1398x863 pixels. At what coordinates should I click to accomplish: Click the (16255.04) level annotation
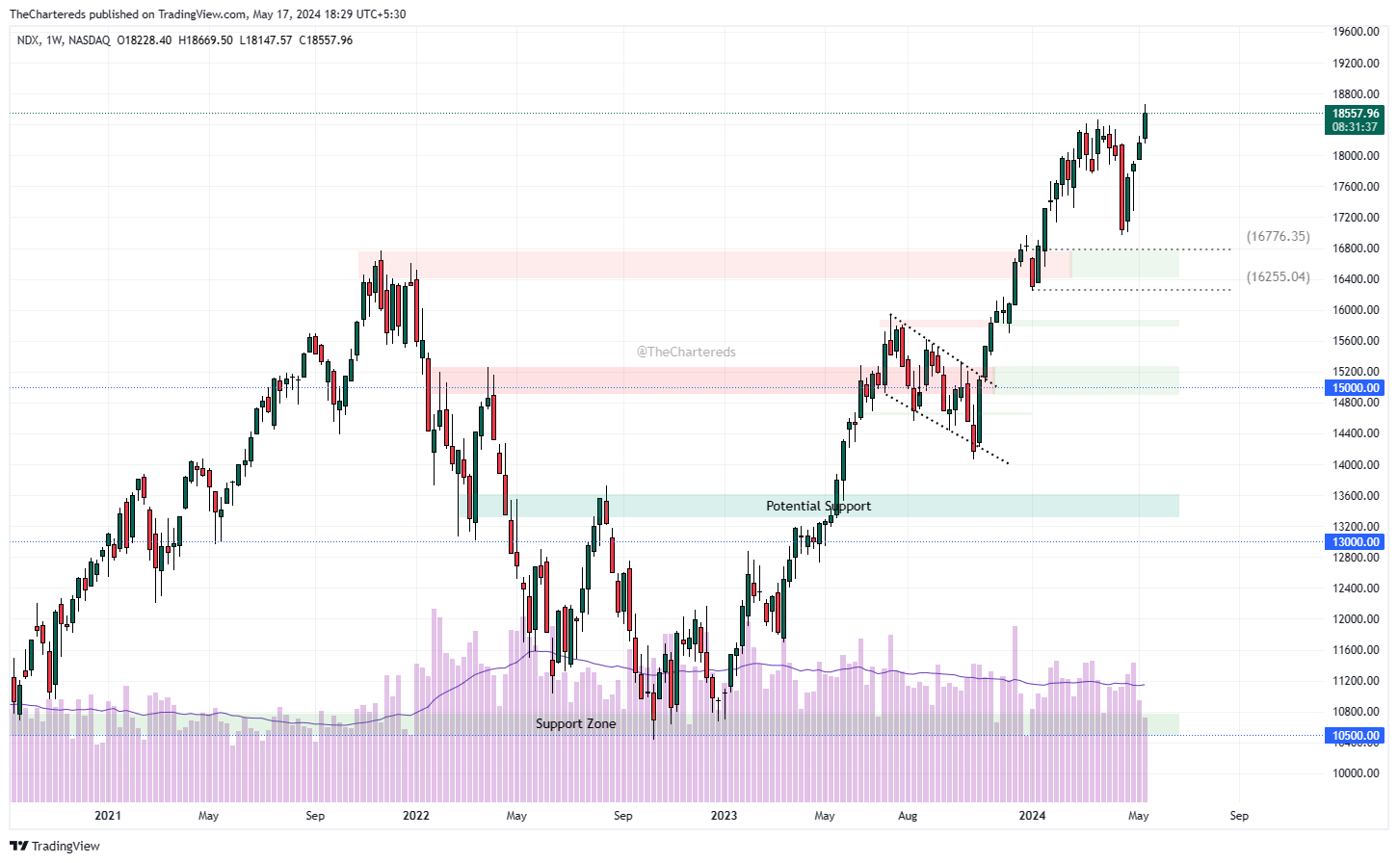click(1278, 276)
